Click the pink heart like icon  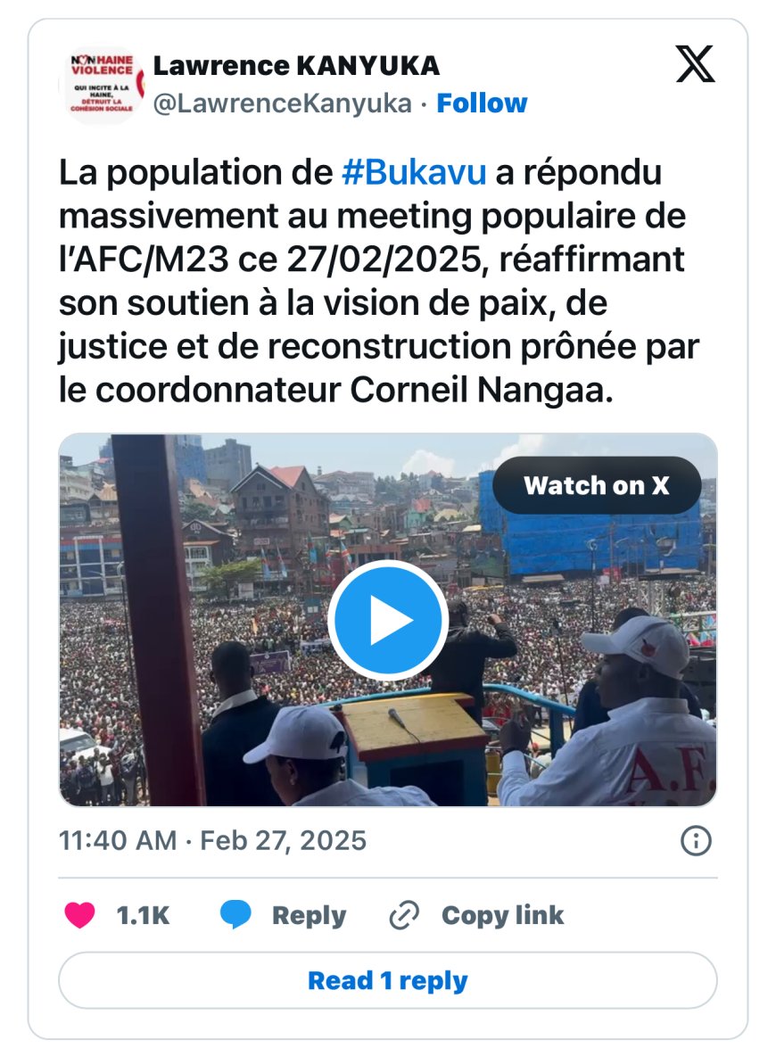tap(79, 915)
